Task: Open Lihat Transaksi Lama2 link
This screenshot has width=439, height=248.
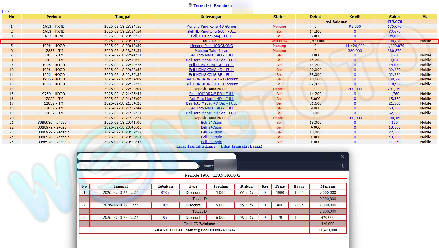Action: click(241, 146)
